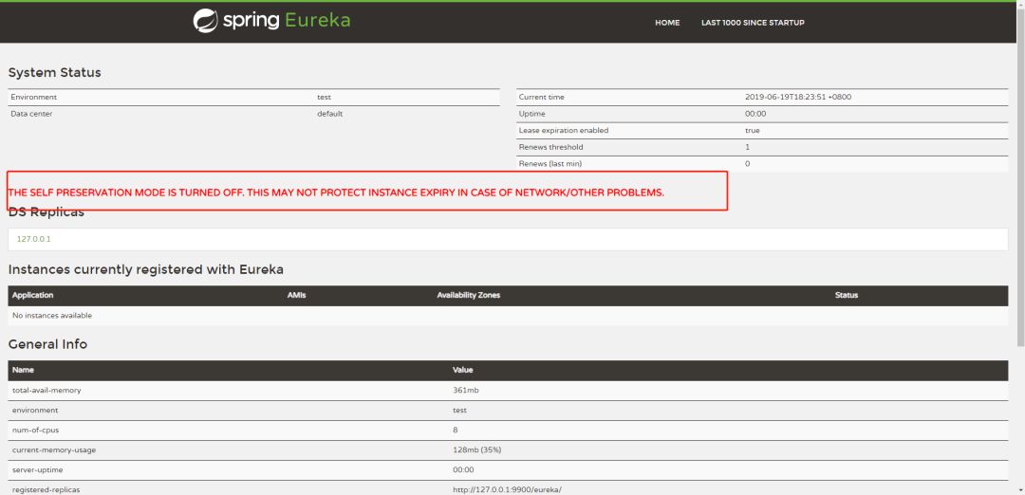Click the Value column header
The height and width of the screenshot is (495, 1025).
(463, 370)
